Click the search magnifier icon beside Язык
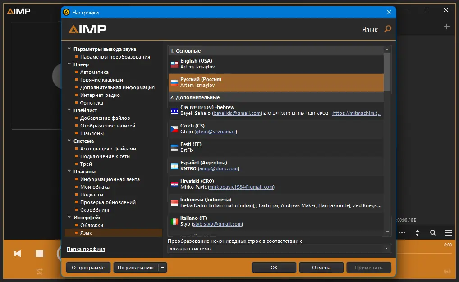This screenshot has width=459, height=282. click(388, 29)
